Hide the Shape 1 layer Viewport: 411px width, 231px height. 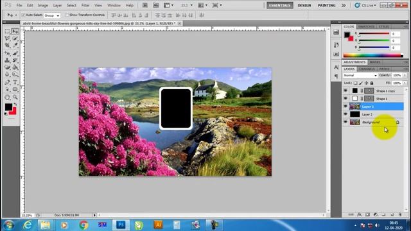click(345, 98)
